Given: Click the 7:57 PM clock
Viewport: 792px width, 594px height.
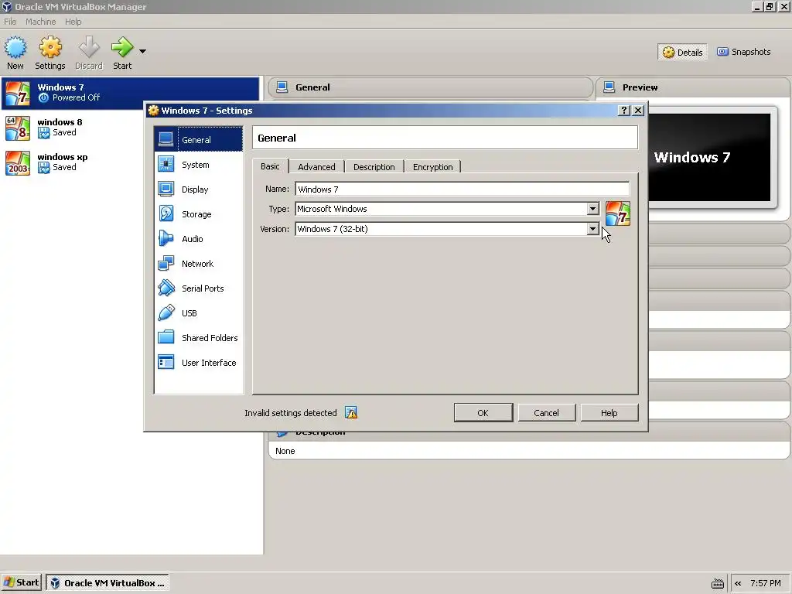Looking at the screenshot, I should pyautogui.click(x=766, y=583).
